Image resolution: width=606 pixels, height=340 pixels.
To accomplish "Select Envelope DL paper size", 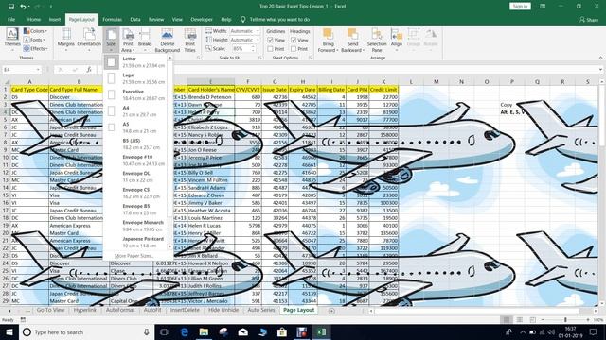I will [x=135, y=177].
